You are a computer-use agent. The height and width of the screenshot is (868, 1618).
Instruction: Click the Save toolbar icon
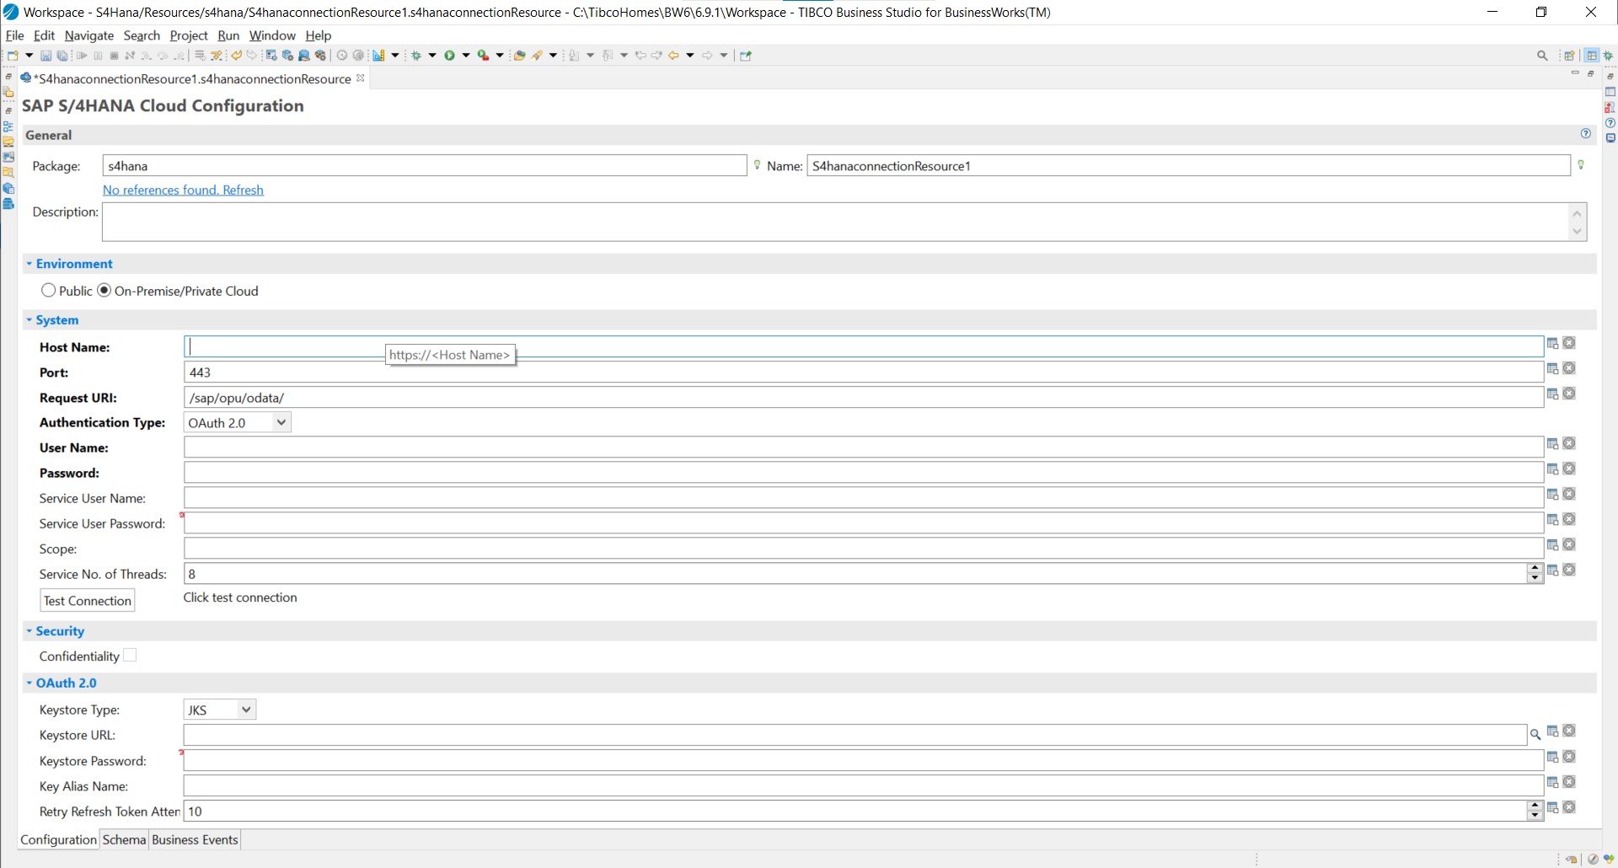46,56
